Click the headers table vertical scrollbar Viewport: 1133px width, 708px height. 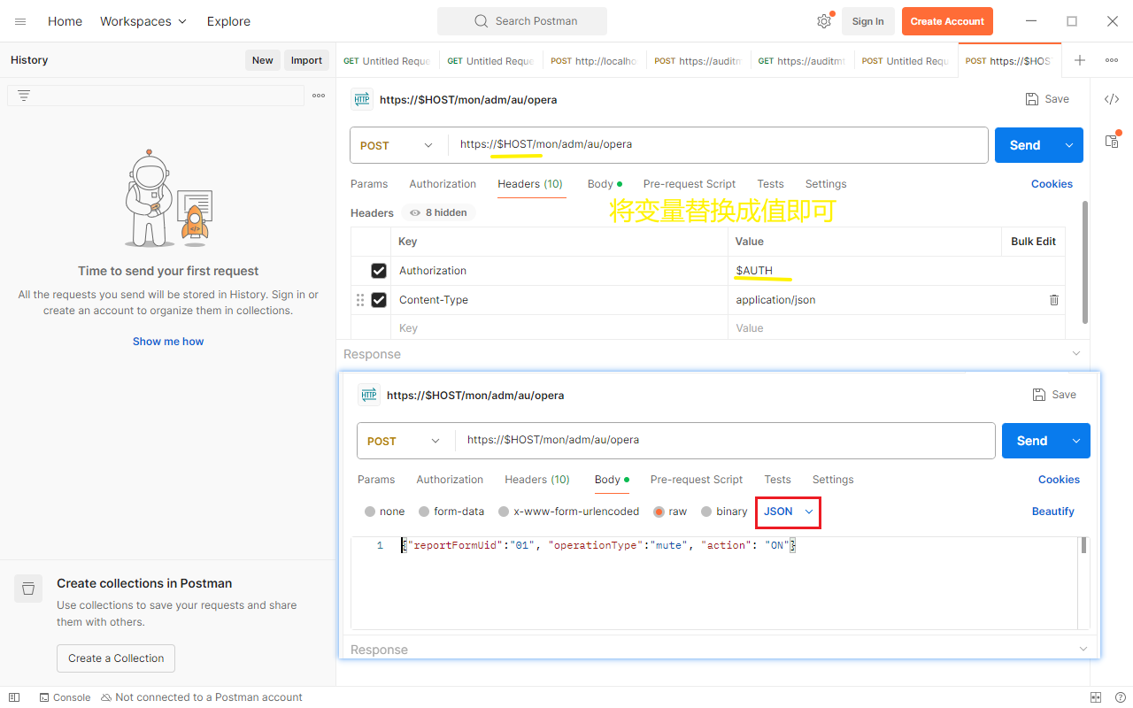1085,262
